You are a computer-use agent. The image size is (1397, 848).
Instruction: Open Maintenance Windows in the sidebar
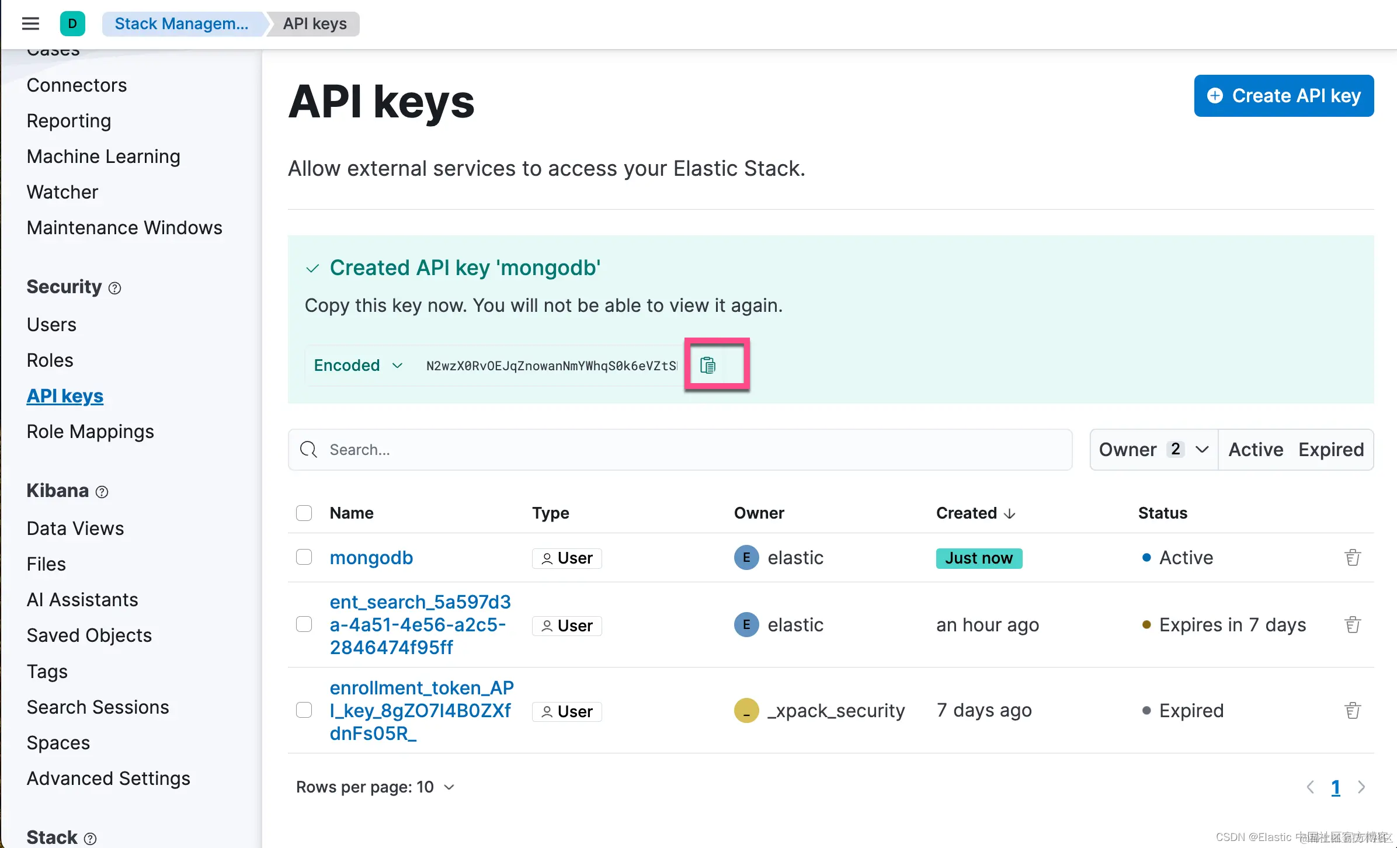tap(124, 228)
